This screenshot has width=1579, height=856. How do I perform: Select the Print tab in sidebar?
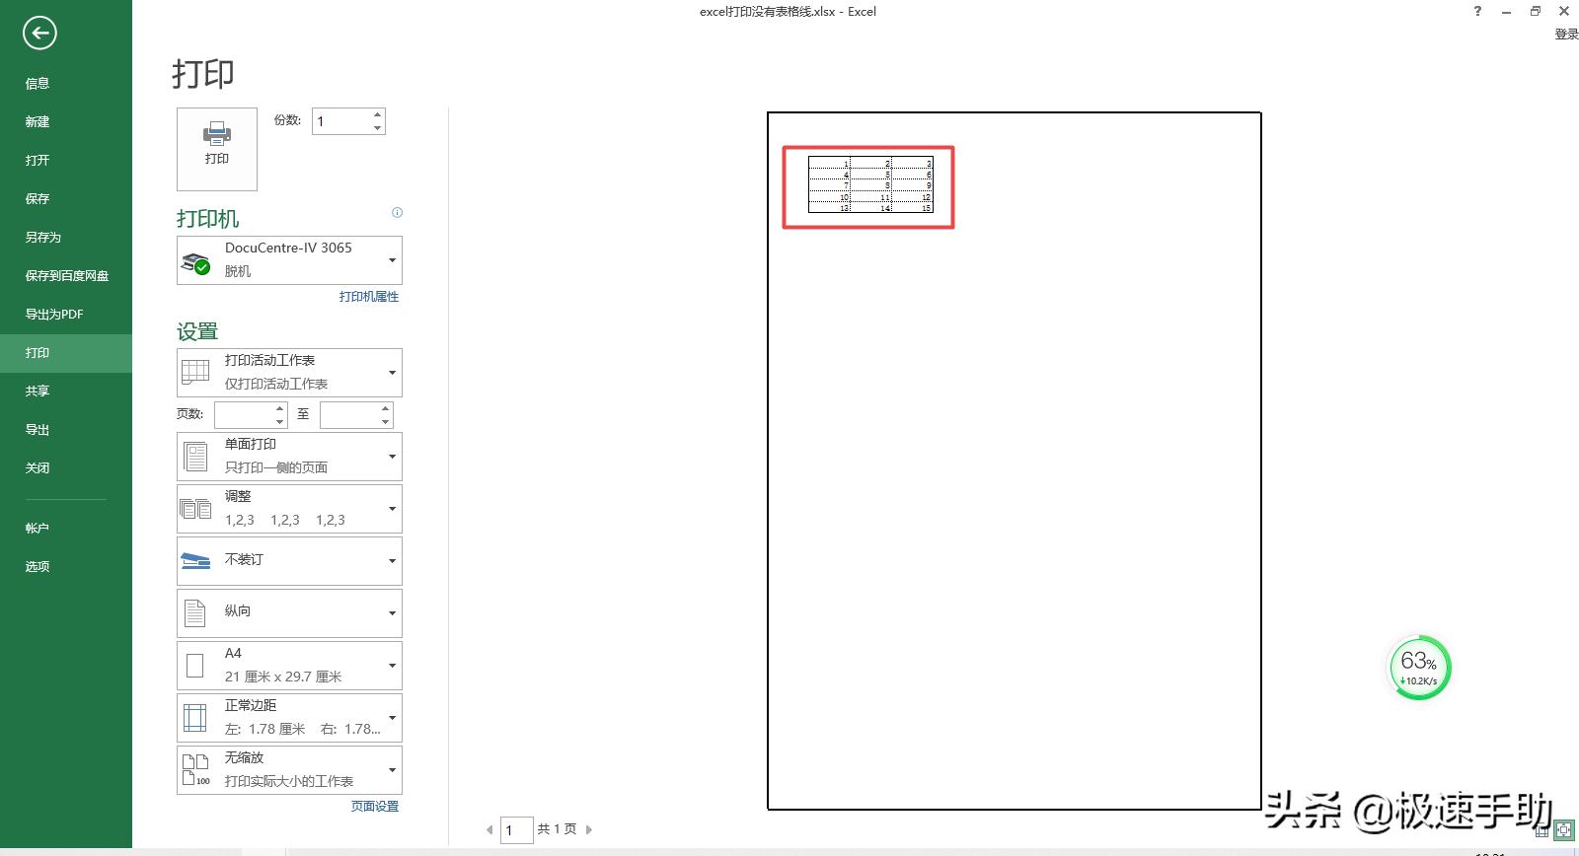66,353
